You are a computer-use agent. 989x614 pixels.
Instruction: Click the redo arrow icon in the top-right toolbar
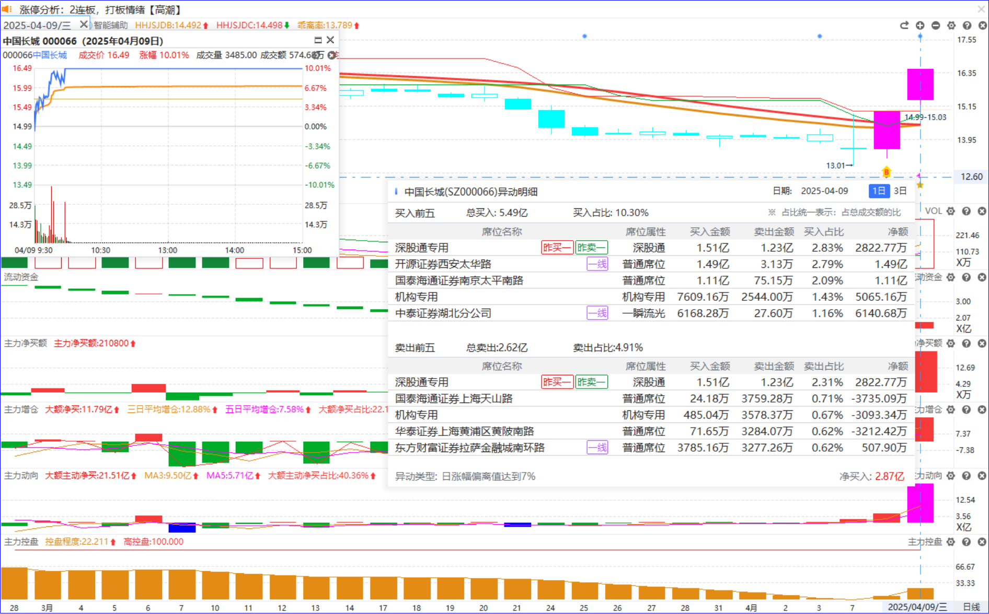coord(904,25)
